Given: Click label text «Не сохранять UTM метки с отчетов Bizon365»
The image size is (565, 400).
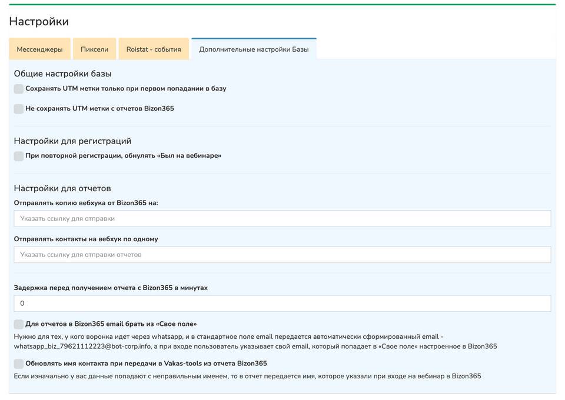Looking at the screenshot, I should pos(100,109).
